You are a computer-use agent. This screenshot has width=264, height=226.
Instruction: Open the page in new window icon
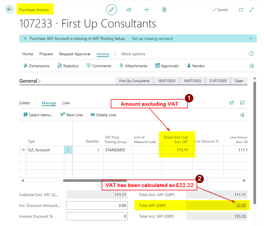pos(241,10)
